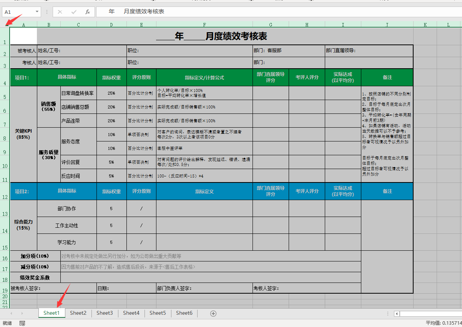Switch to the Sheet3 tab
462x327 pixels.
(105, 313)
